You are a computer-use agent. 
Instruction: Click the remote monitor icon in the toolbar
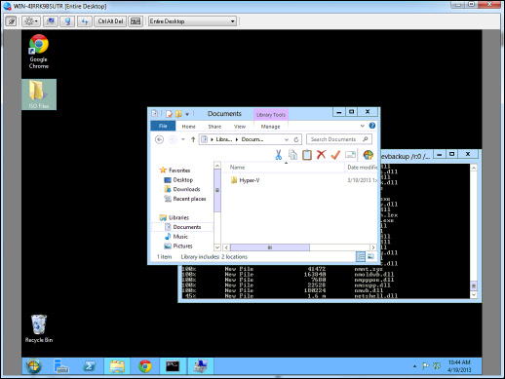tap(50, 21)
